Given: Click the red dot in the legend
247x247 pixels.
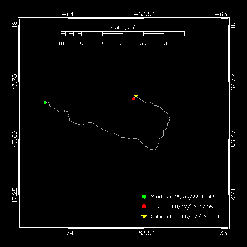Looking at the screenshot, I should pos(144,206).
